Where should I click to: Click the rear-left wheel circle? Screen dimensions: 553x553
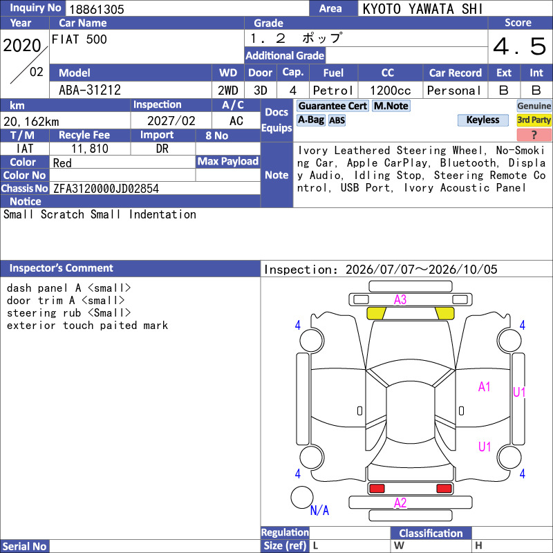coord(312,457)
